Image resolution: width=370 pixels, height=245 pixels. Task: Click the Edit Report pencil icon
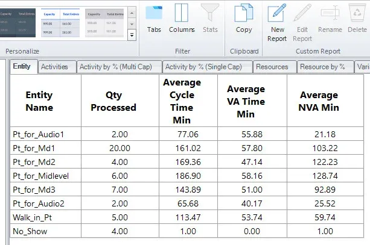tap(302, 13)
